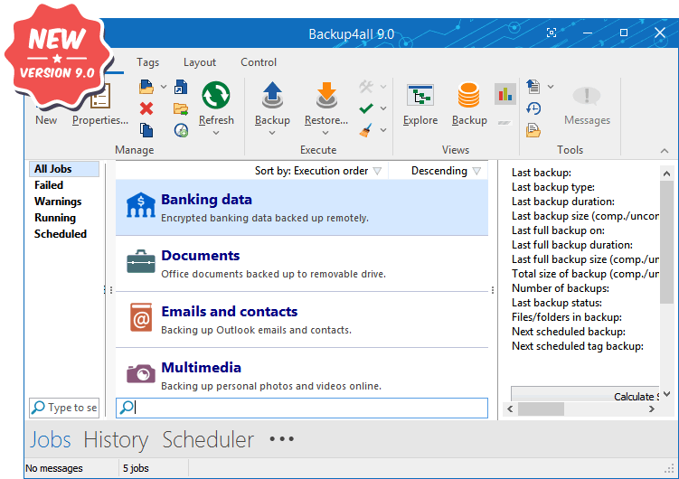
Task: Click the import document icon in Tools
Action: tap(533, 87)
